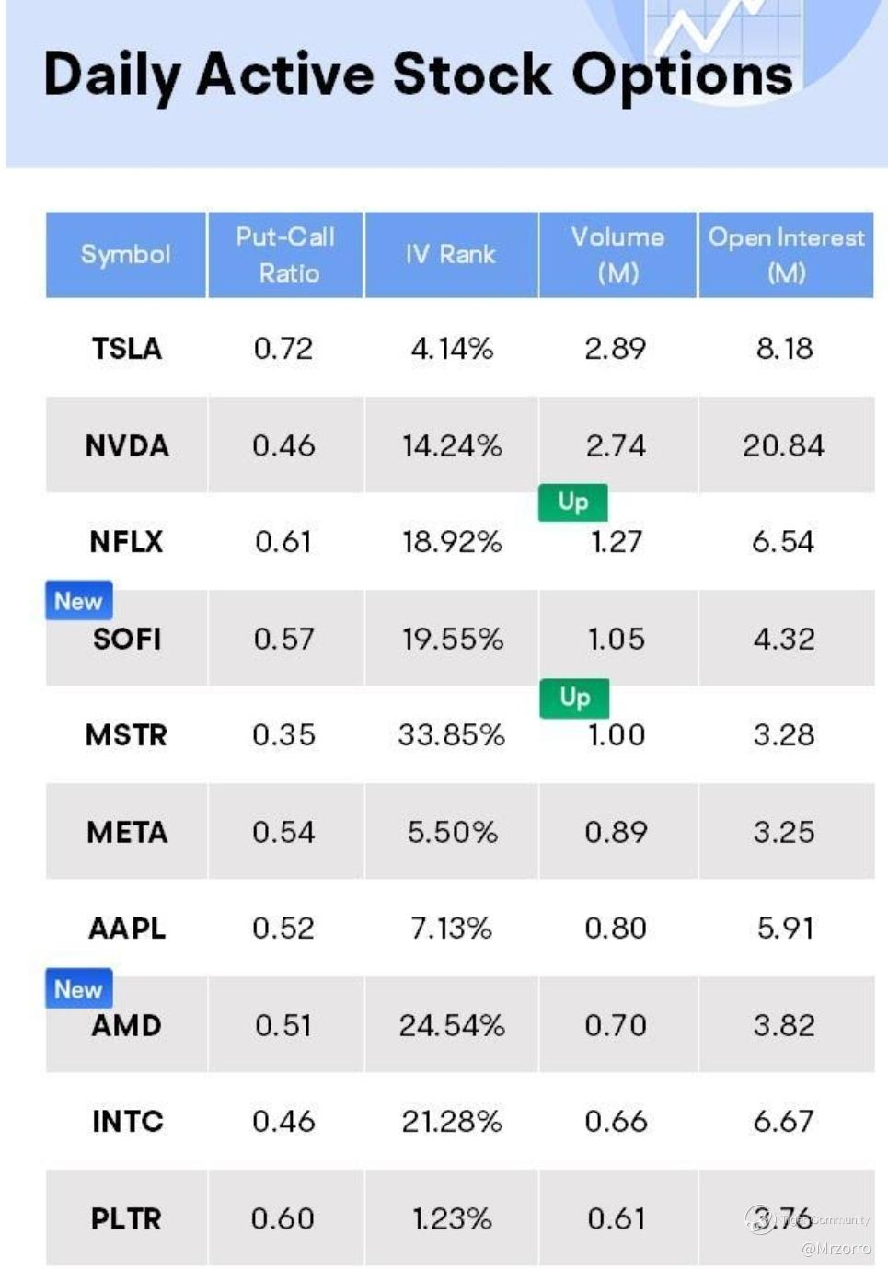Click the Open Interest (M) column header
The image size is (888, 1269).
pyautogui.click(x=786, y=254)
